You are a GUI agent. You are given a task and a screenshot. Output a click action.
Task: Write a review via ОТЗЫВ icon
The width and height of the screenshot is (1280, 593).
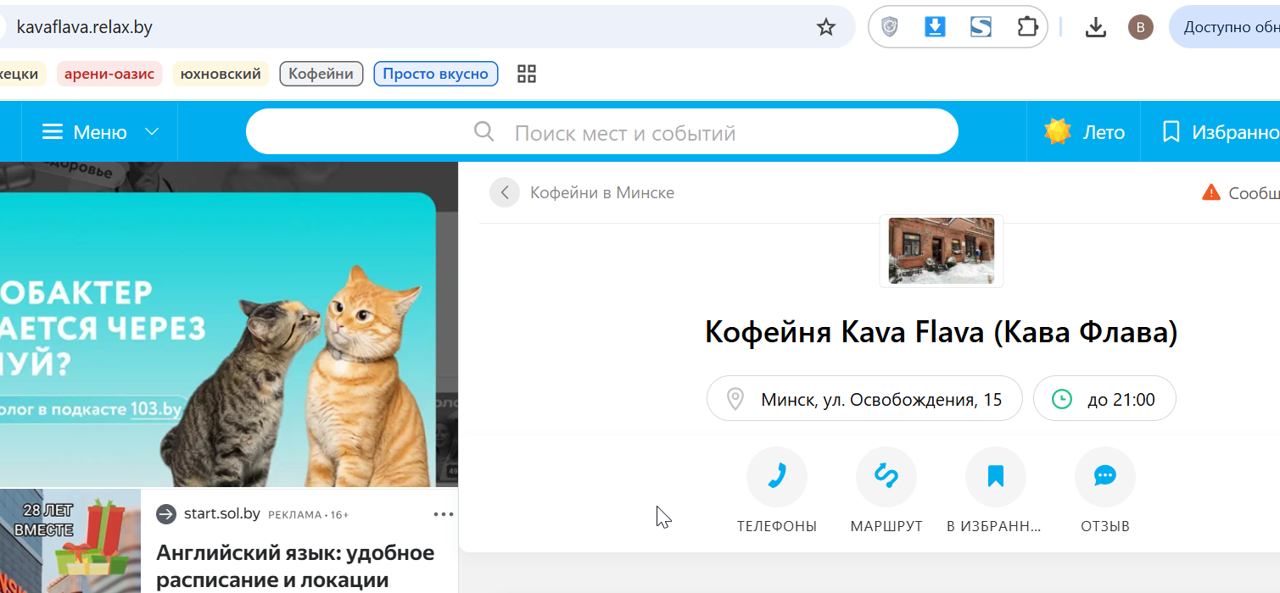point(1105,477)
